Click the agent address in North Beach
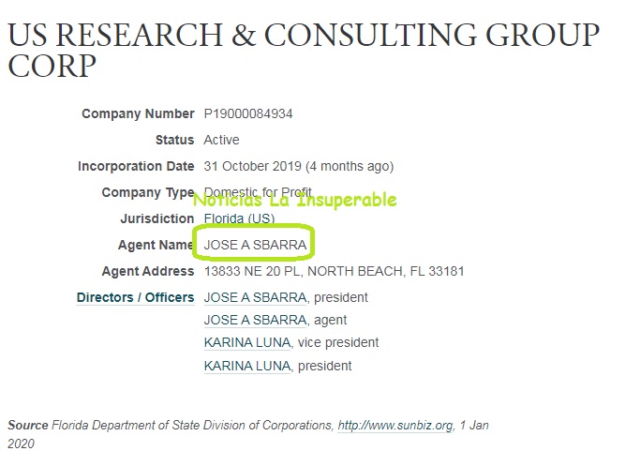The width and height of the screenshot is (640, 466). (x=334, y=271)
